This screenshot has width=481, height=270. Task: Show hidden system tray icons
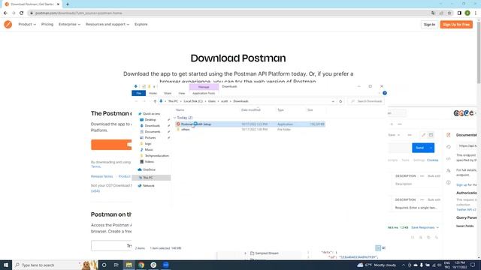tap(404, 265)
